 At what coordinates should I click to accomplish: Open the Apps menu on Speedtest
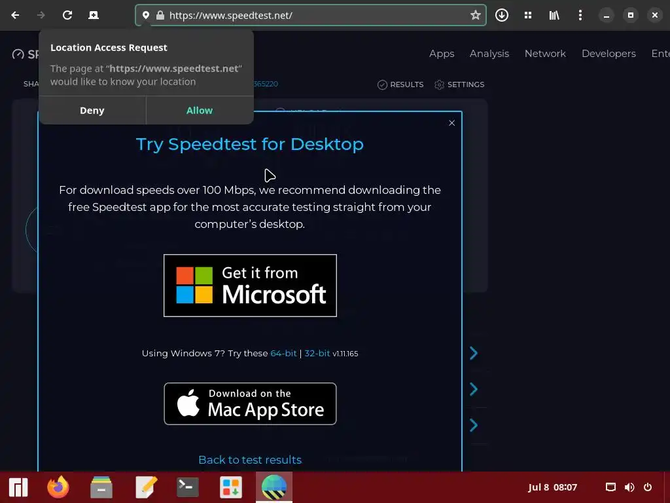[x=442, y=54]
